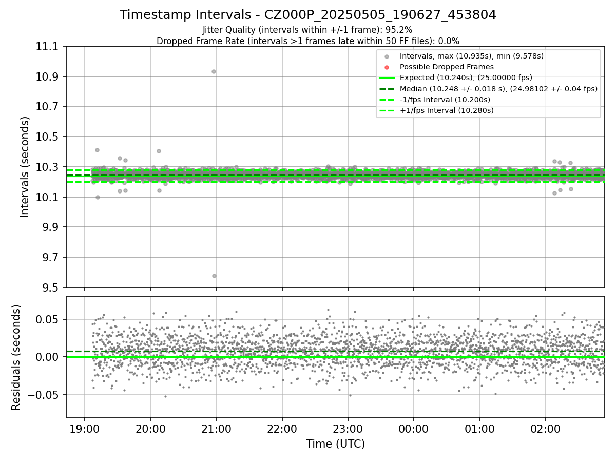Viewport: 616px width, 462px height.
Task: Click the 'Intervals (seconds)' y-axis label
Action: [x=25, y=167]
